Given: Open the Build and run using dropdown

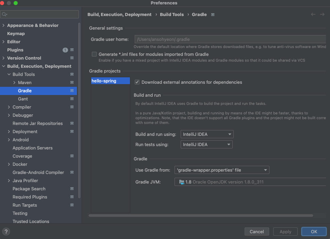Looking at the screenshot, I should (207, 134).
